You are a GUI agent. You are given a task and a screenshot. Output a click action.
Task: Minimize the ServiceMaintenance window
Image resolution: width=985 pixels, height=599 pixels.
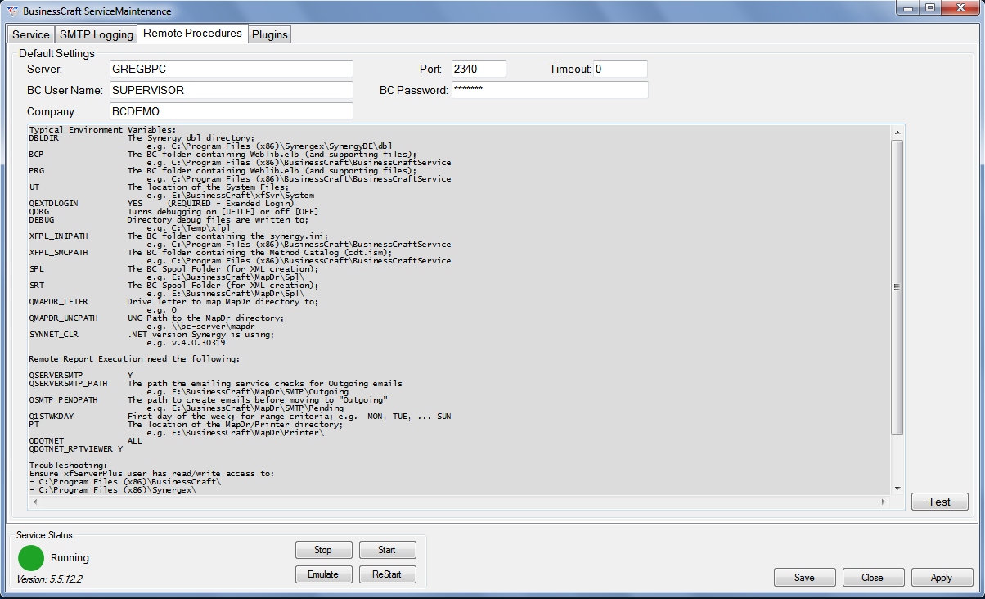pos(908,8)
